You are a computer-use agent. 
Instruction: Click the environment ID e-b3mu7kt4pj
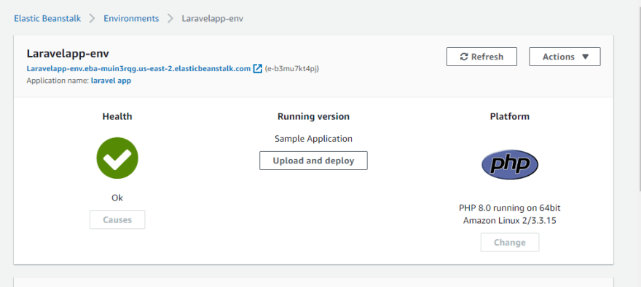pos(292,68)
